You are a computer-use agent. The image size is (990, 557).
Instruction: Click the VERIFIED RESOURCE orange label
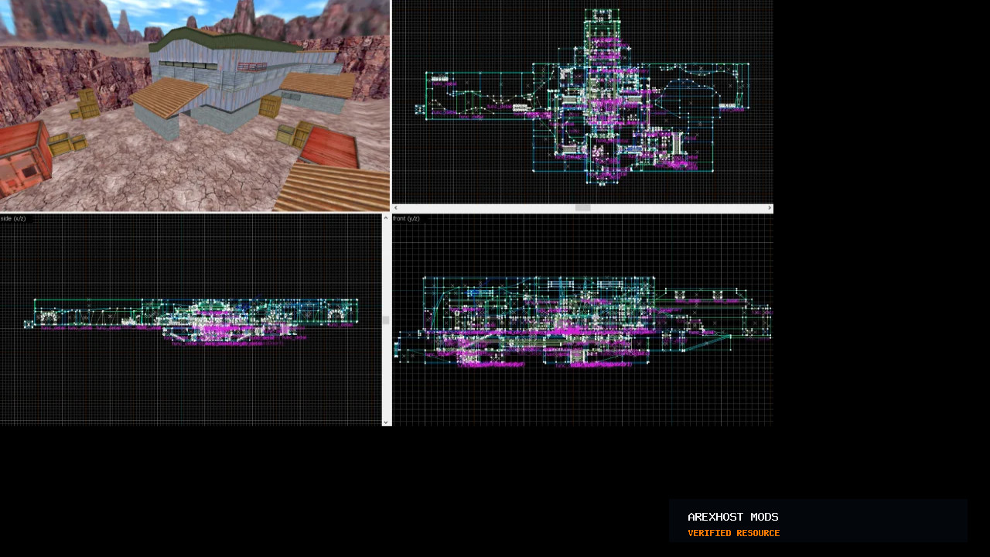coord(734,533)
